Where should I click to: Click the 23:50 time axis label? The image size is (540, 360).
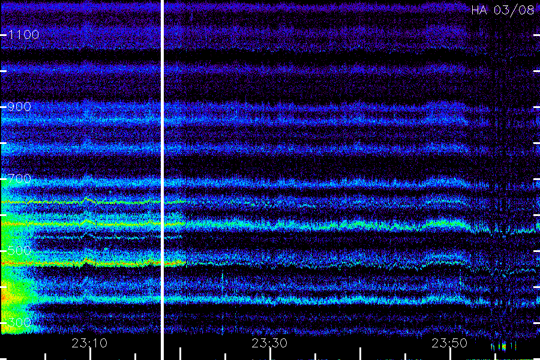449,343
